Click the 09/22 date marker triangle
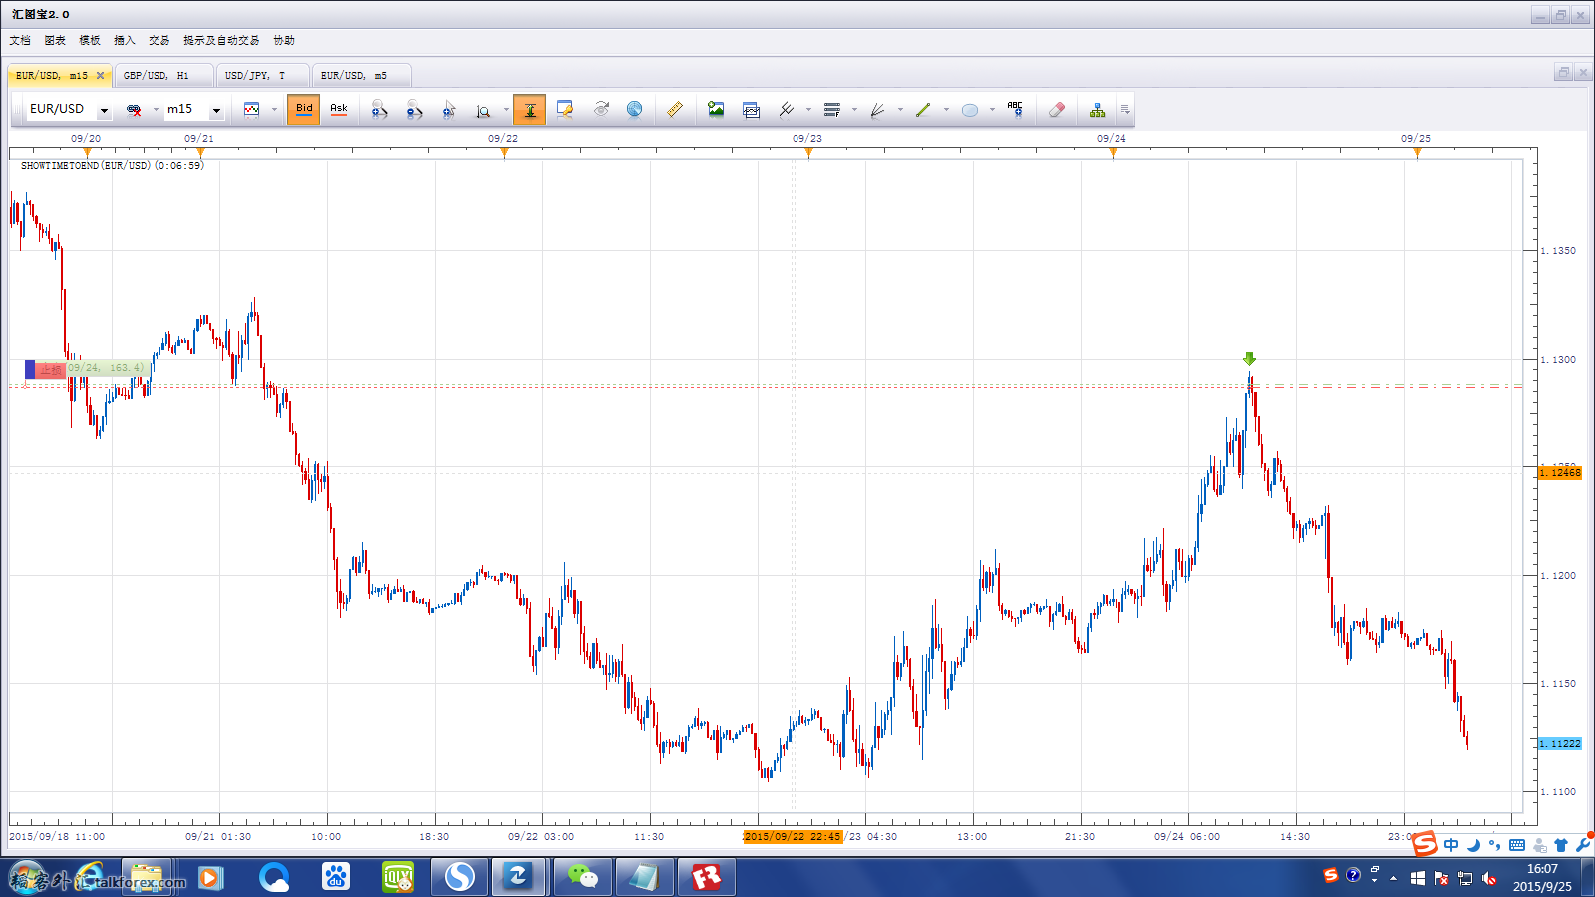The height and width of the screenshot is (897, 1595). coord(504,152)
